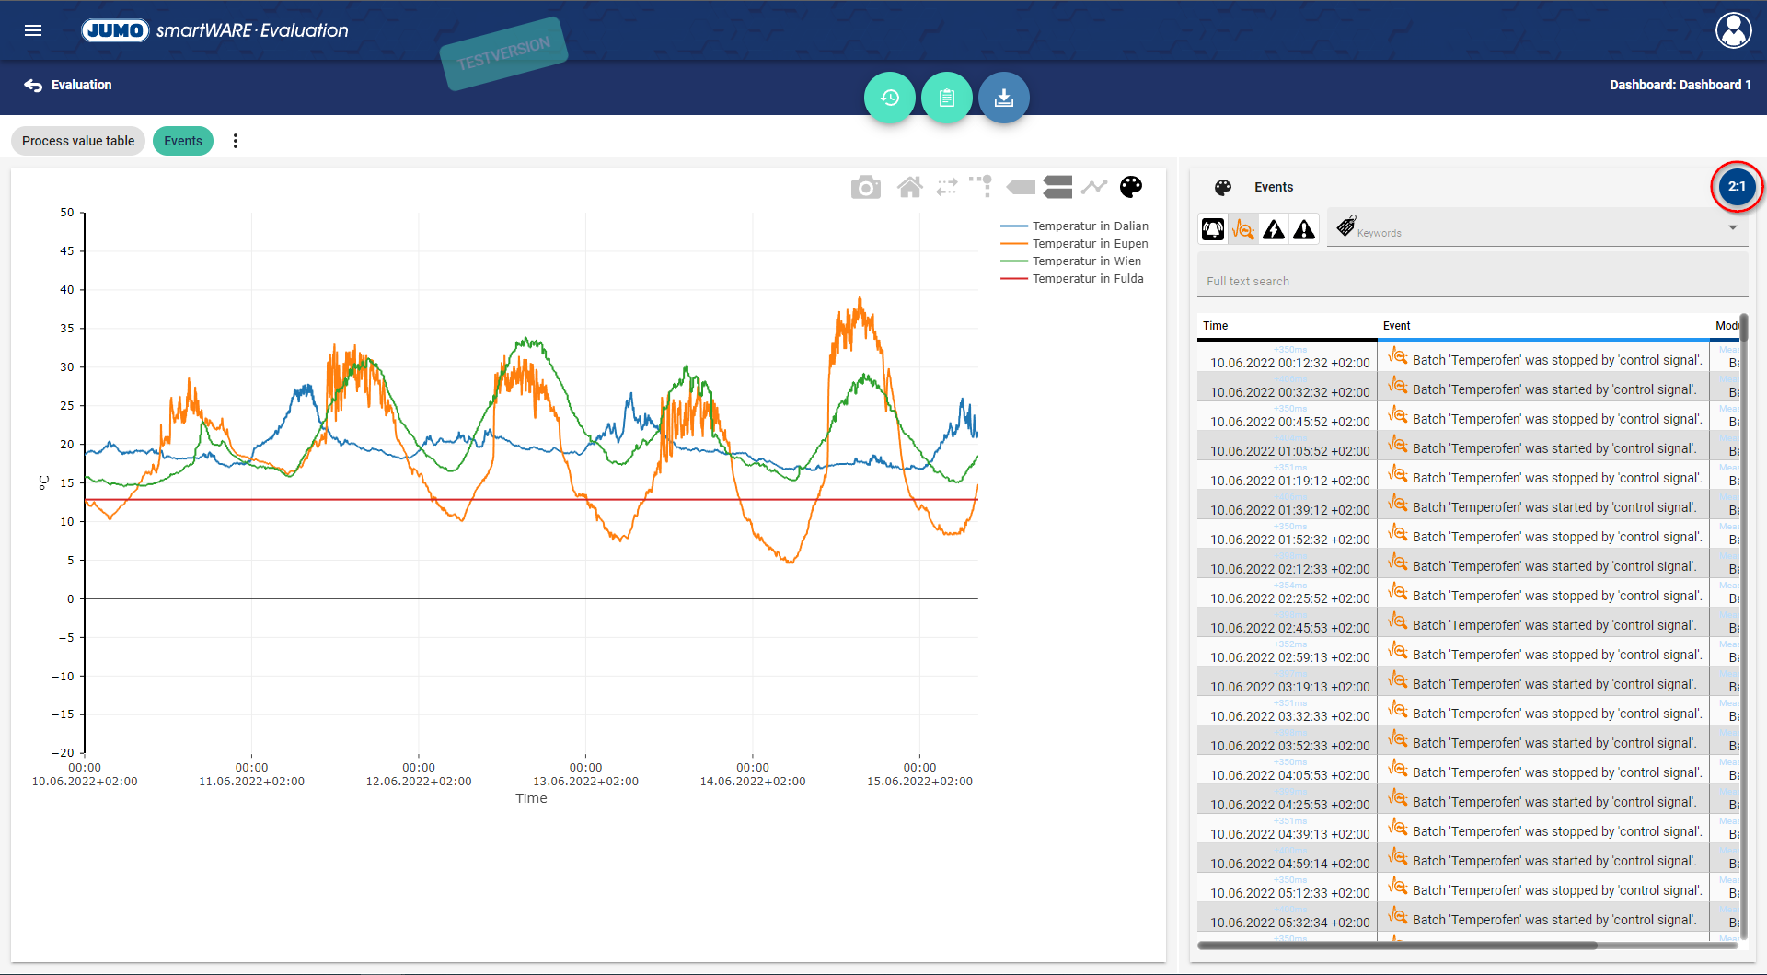This screenshot has height=975, width=1767.
Task: Click the camera snapshot icon above the chart
Action: pos(865,188)
